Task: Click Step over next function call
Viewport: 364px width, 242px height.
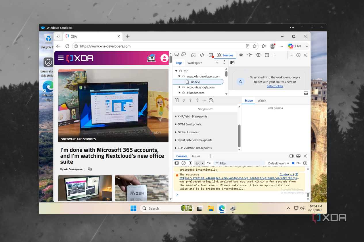Action: coord(183,100)
